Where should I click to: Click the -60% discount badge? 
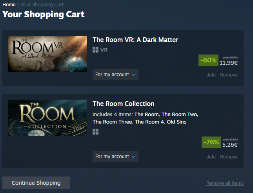point(208,60)
